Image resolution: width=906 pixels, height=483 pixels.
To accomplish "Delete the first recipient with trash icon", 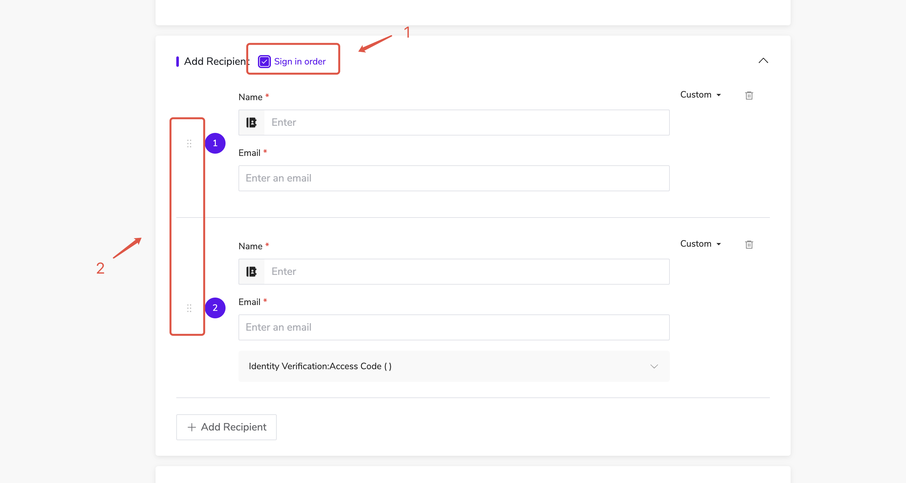I will (749, 95).
